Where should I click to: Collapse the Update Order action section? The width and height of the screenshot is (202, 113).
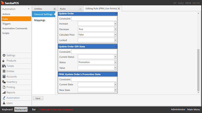point(116,13)
